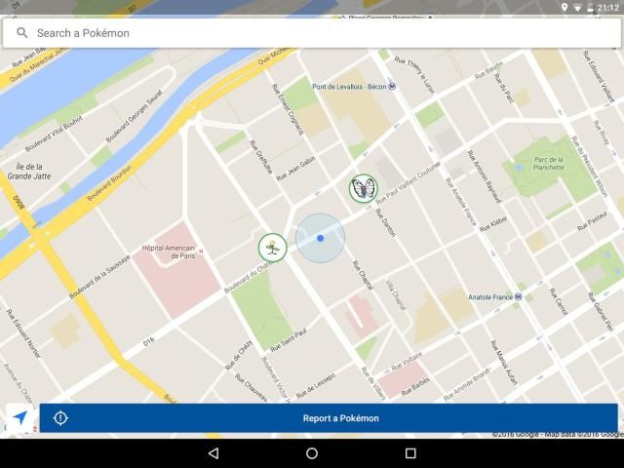Image resolution: width=624 pixels, height=468 pixels.
Task: Select Hôpital Américain de Paris on the map
Action: click(x=168, y=252)
